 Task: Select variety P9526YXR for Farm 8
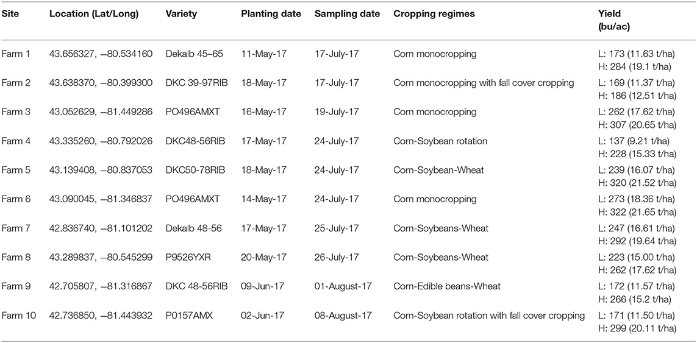185,258
